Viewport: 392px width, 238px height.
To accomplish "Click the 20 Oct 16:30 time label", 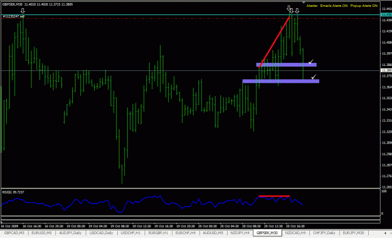I will click(x=295, y=226).
